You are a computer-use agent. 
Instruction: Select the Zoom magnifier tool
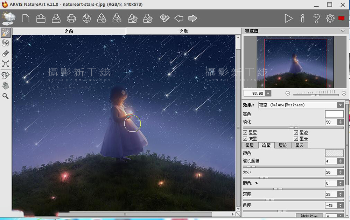click(6, 96)
